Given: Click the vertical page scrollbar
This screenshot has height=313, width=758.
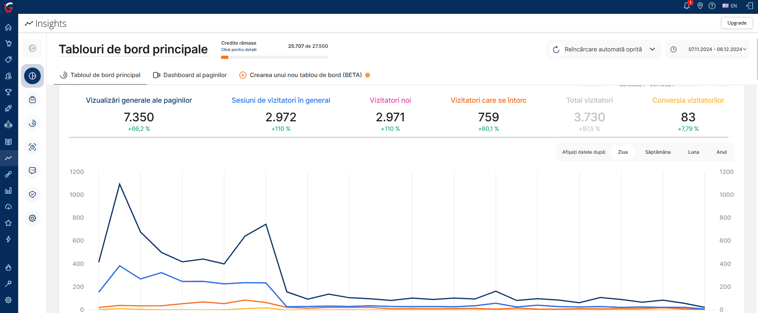Looking at the screenshot, I should [x=756, y=59].
